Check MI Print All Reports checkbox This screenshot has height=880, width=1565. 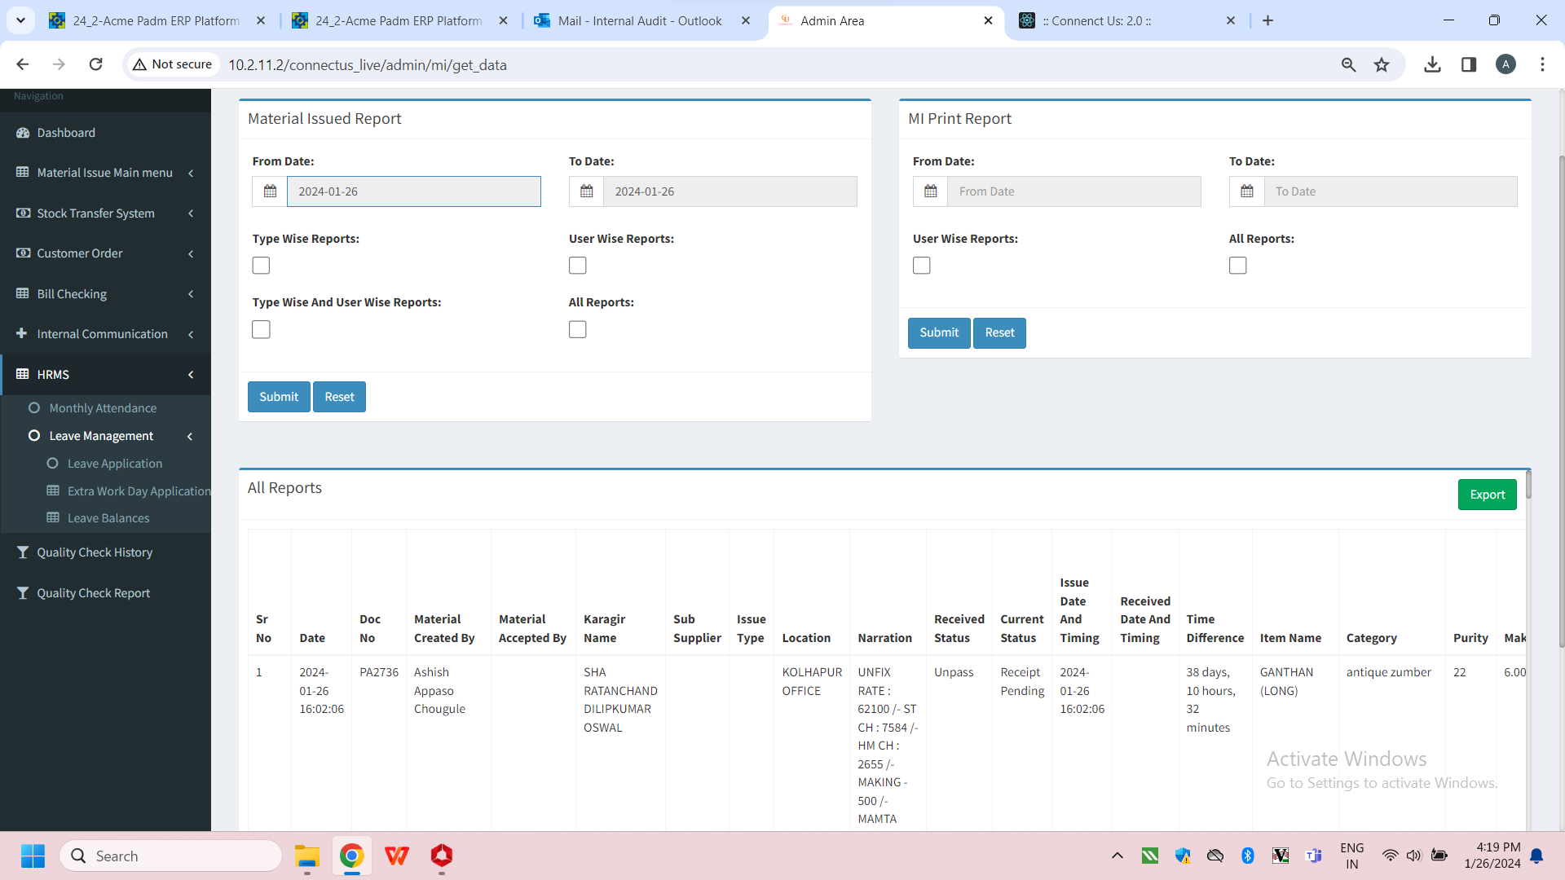coord(1237,266)
